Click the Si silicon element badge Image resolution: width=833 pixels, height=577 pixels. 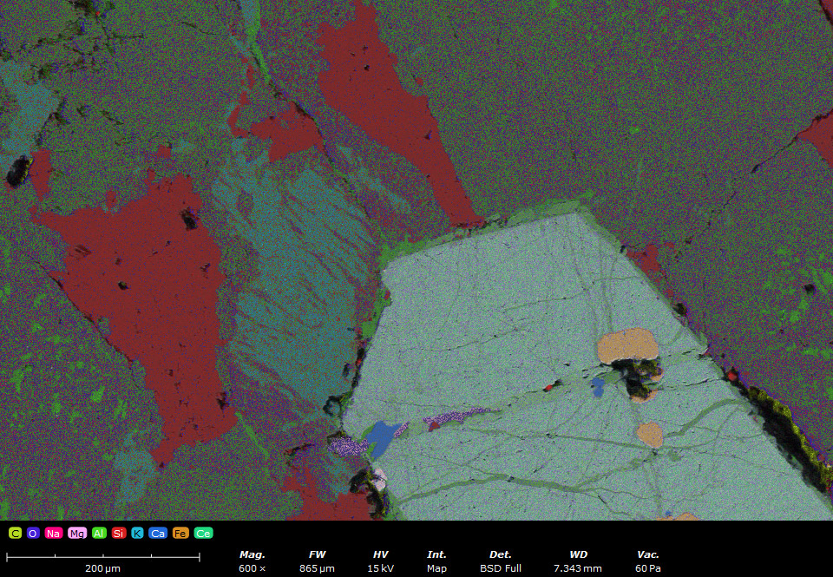tap(119, 533)
